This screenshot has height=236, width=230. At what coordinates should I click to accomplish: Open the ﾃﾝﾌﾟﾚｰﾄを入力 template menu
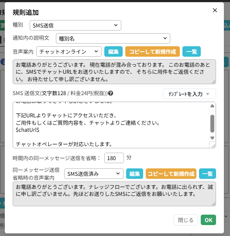[x=189, y=94]
